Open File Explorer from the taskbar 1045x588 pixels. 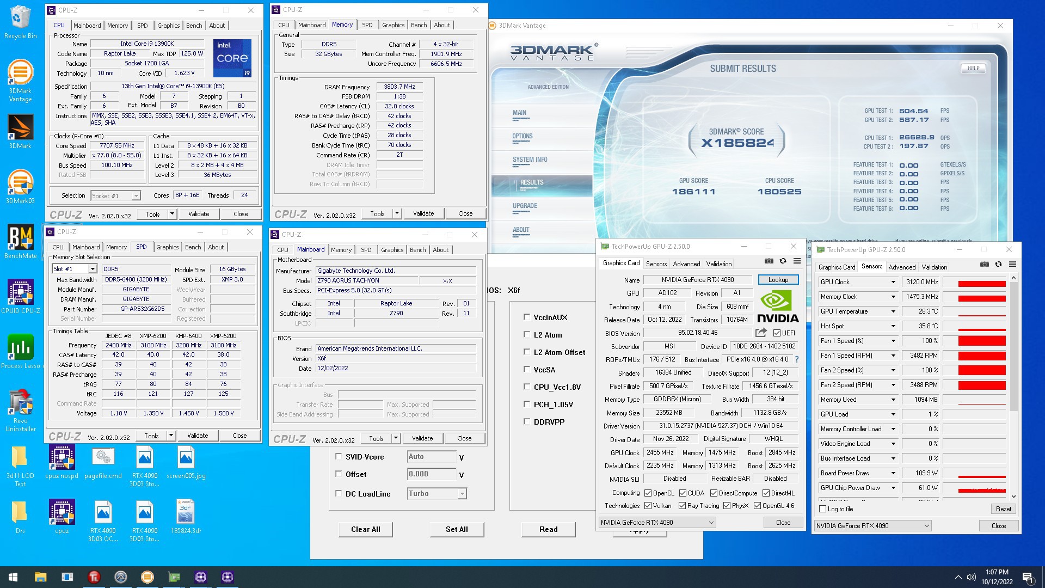[40, 577]
